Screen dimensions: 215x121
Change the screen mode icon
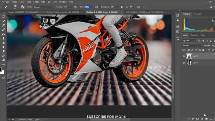[3, 78]
